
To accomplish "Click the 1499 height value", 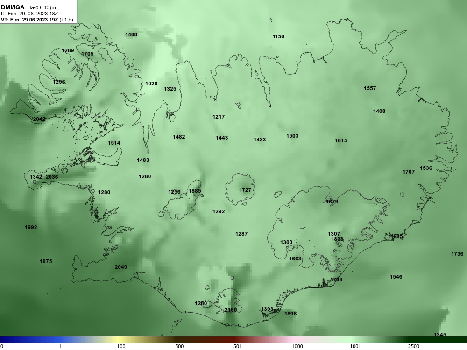I will click(x=131, y=35).
